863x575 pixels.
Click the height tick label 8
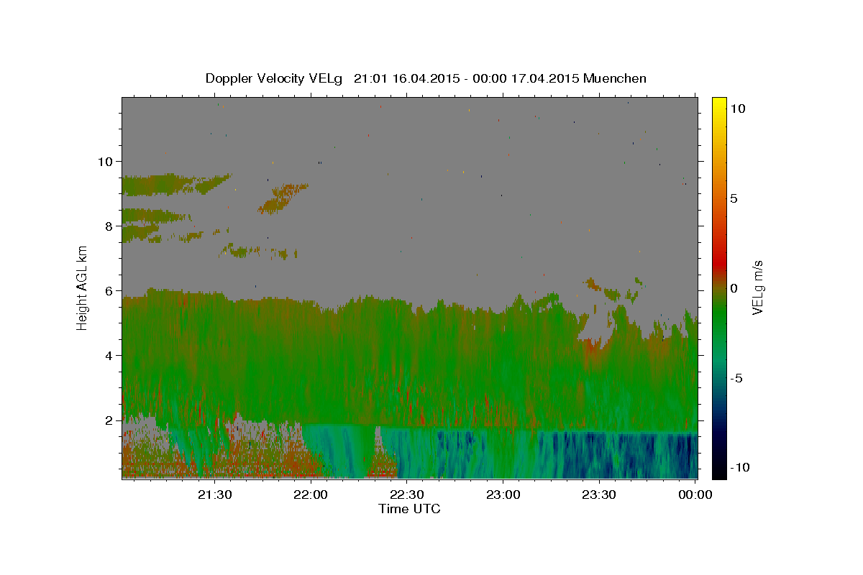(110, 226)
